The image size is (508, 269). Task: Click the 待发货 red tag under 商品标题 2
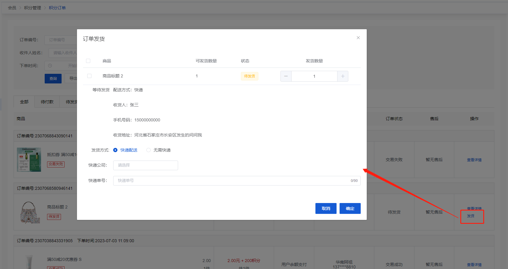pos(54,217)
